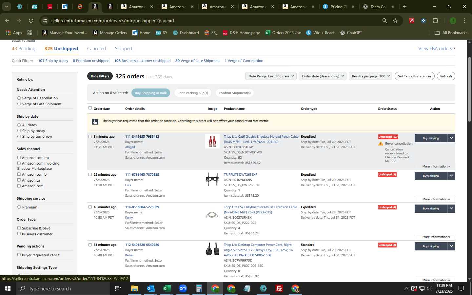The height and width of the screenshot is (295, 472).
Task: Expand Buy shipping arrow for order 111-6736463-7870625
Action: point(451,176)
